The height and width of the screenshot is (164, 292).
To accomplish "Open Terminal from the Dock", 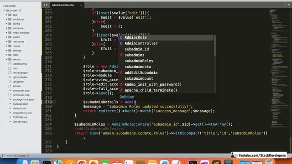I will point(193,162).
